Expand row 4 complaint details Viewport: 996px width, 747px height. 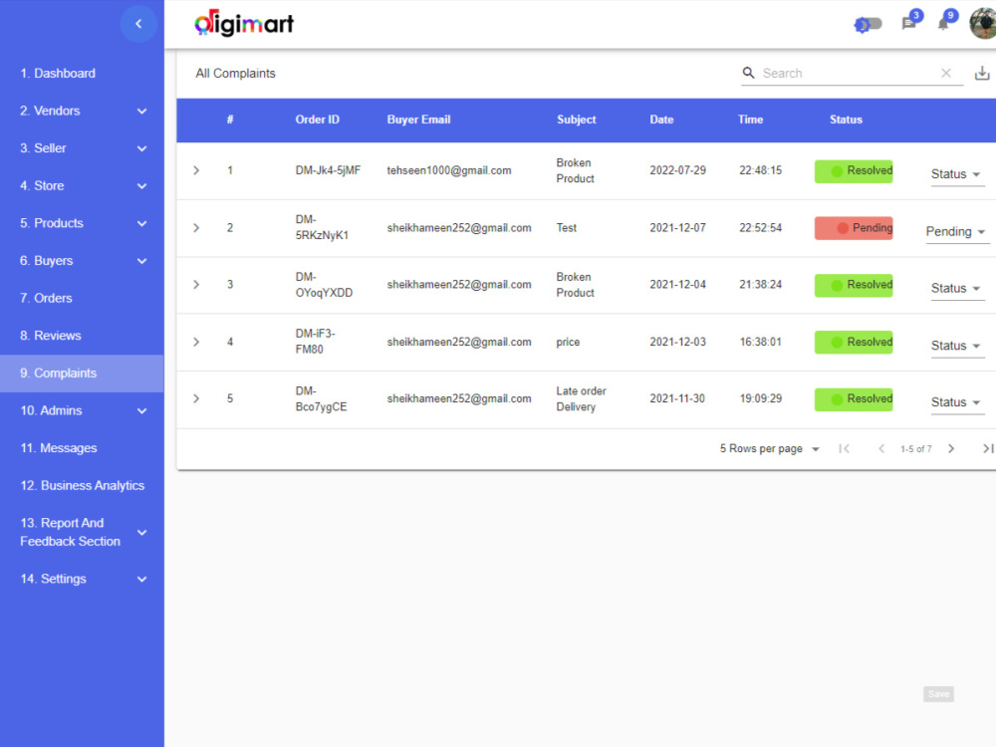click(x=196, y=342)
